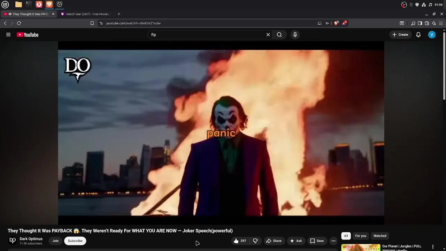446x251 pixels.
Task: Open YouTube guide hamburger menu
Action: pyautogui.click(x=8, y=35)
